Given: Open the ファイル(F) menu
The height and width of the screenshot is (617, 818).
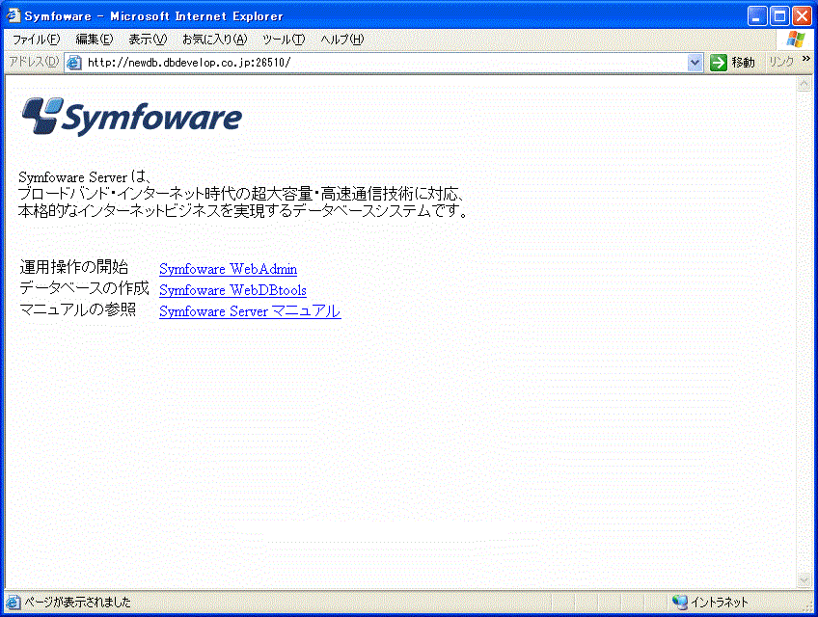Looking at the screenshot, I should coord(36,40).
